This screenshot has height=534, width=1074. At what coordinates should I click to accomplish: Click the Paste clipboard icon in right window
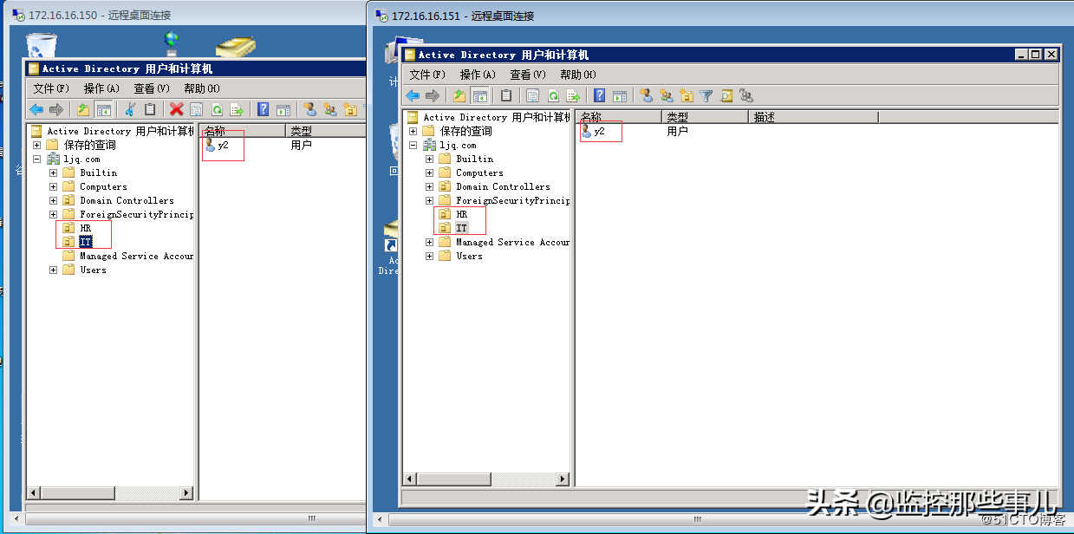click(x=506, y=95)
